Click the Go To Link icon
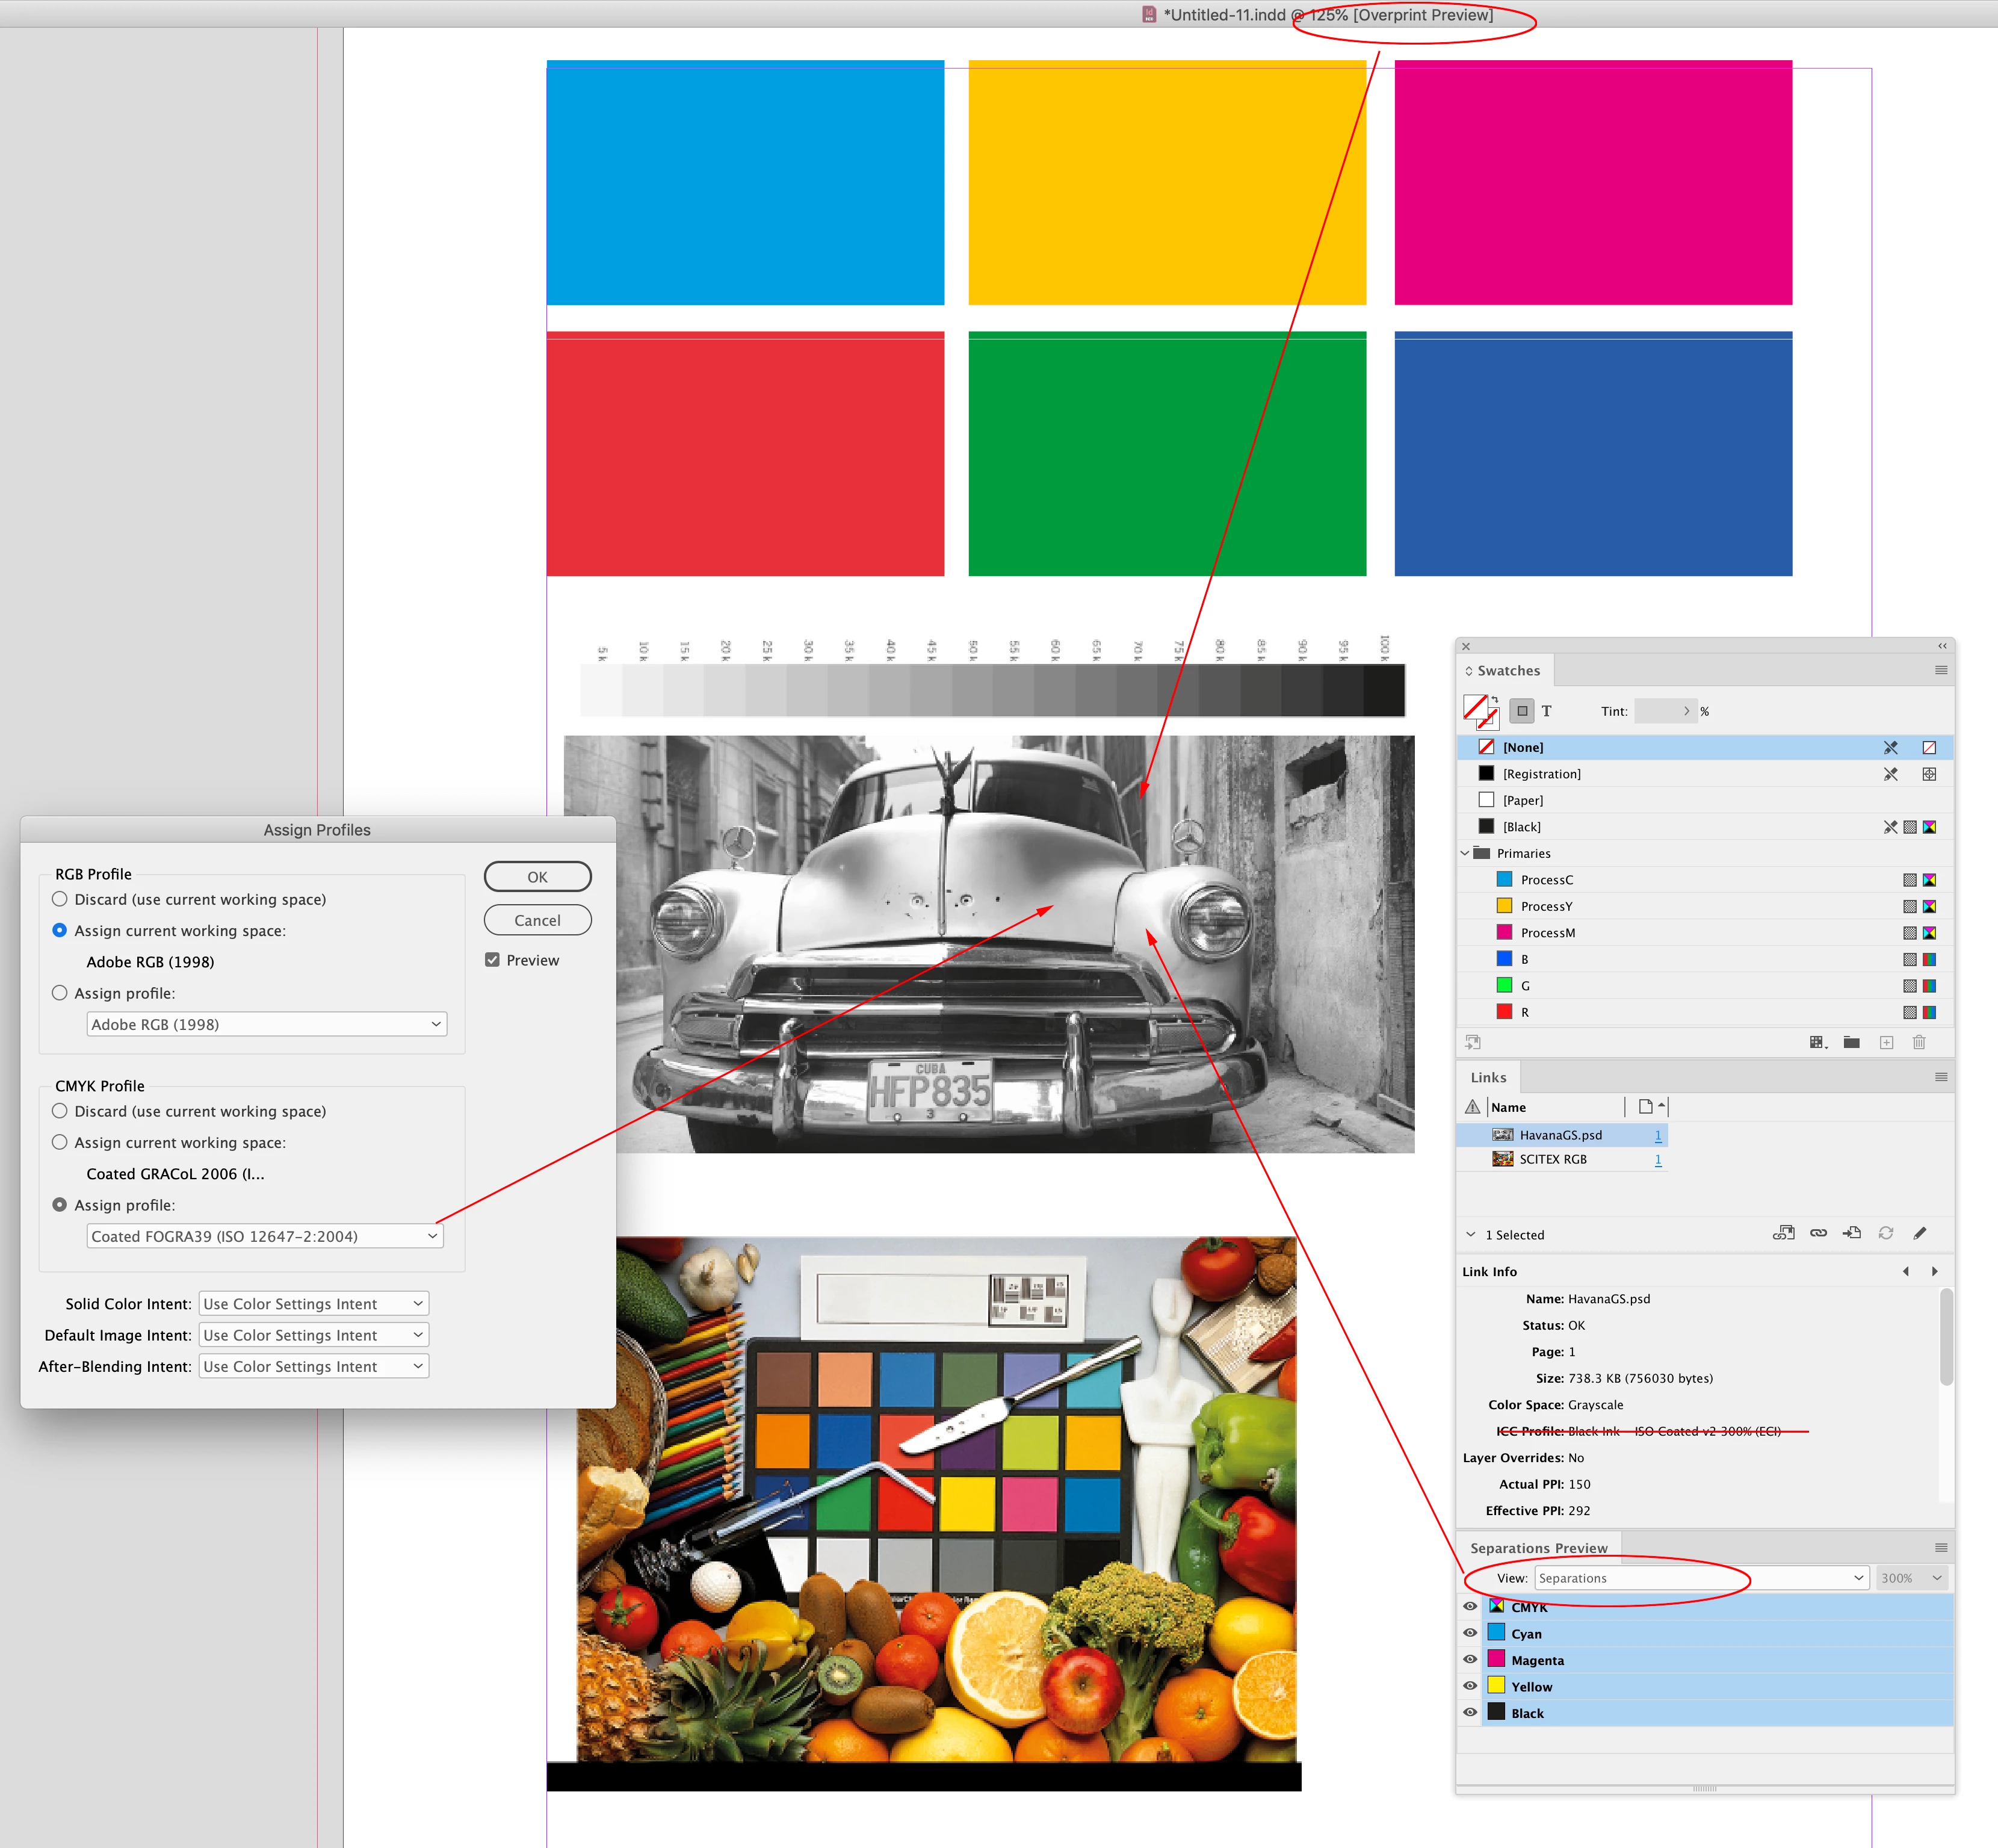 click(1852, 1233)
